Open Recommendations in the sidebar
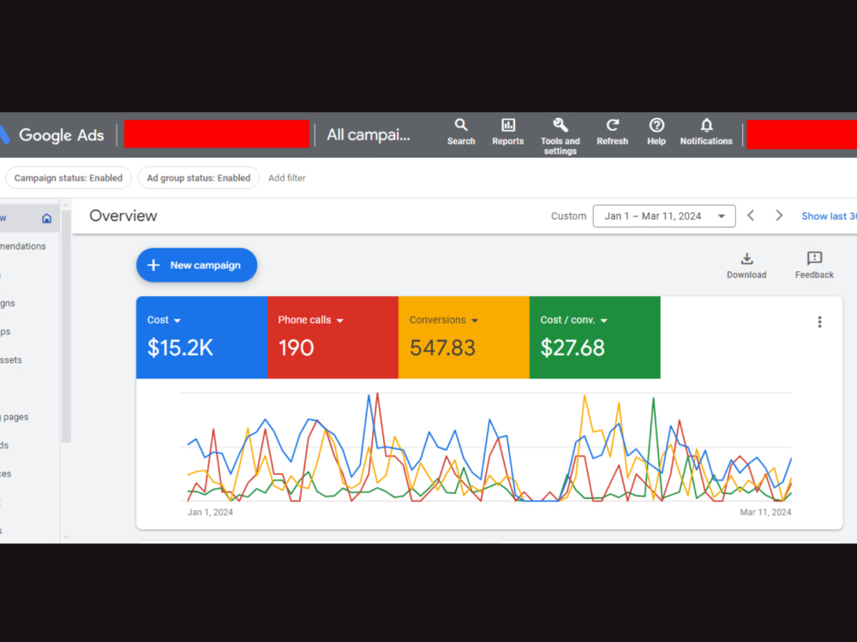Image resolution: width=857 pixels, height=642 pixels. coord(23,247)
